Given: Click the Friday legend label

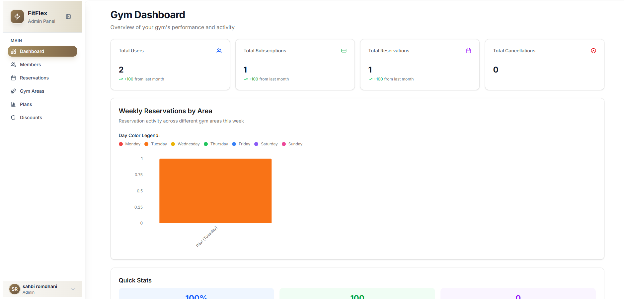Looking at the screenshot, I should (244, 144).
